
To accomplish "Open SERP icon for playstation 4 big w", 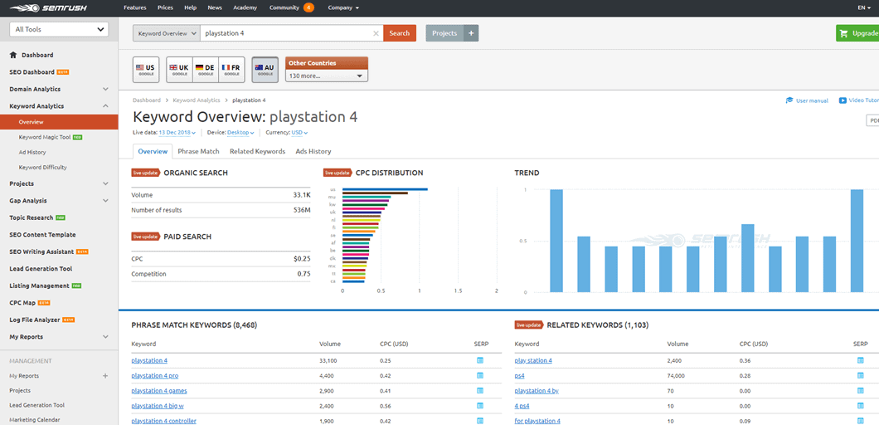I will click(480, 405).
